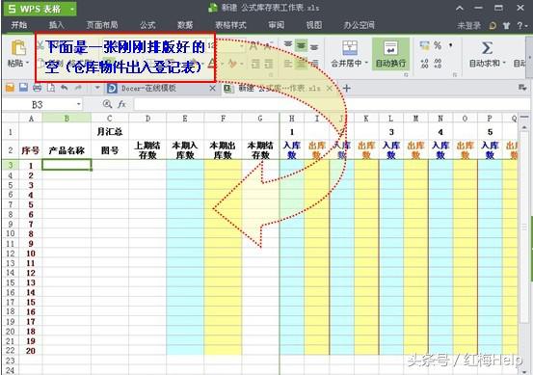Click the Paste (粘贴) clipboard icon
Image resolution: width=533 pixels, height=375 pixels.
18,47
